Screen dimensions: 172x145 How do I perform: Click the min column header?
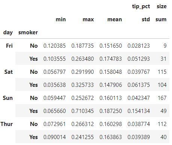pyautogui.click(x=61, y=19)
